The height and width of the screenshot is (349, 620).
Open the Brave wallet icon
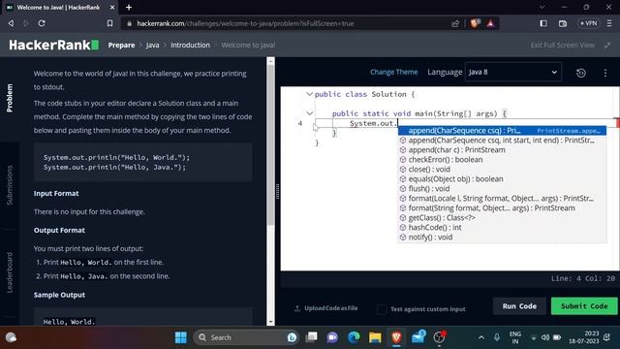tap(563, 23)
